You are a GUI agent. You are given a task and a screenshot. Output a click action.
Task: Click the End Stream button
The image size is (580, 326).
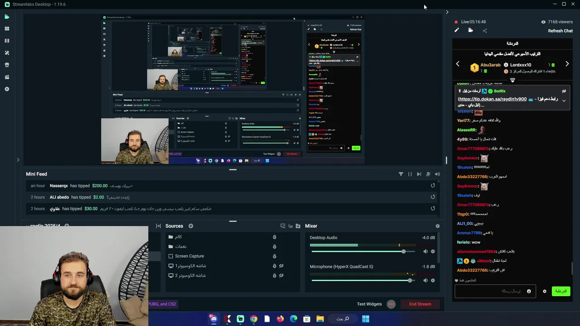pos(420,304)
